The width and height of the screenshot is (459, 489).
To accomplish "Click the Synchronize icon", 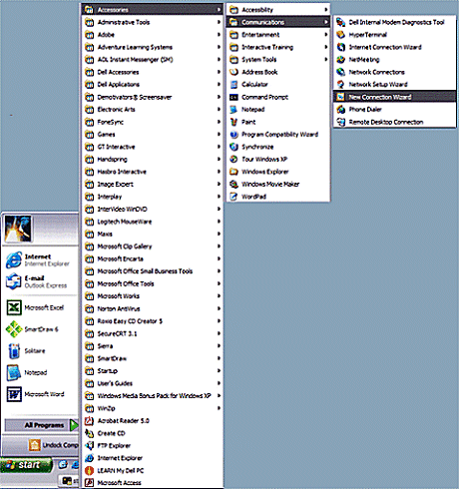I will [x=233, y=147].
